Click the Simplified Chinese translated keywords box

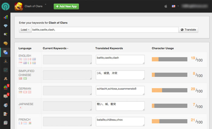click(x=120, y=75)
